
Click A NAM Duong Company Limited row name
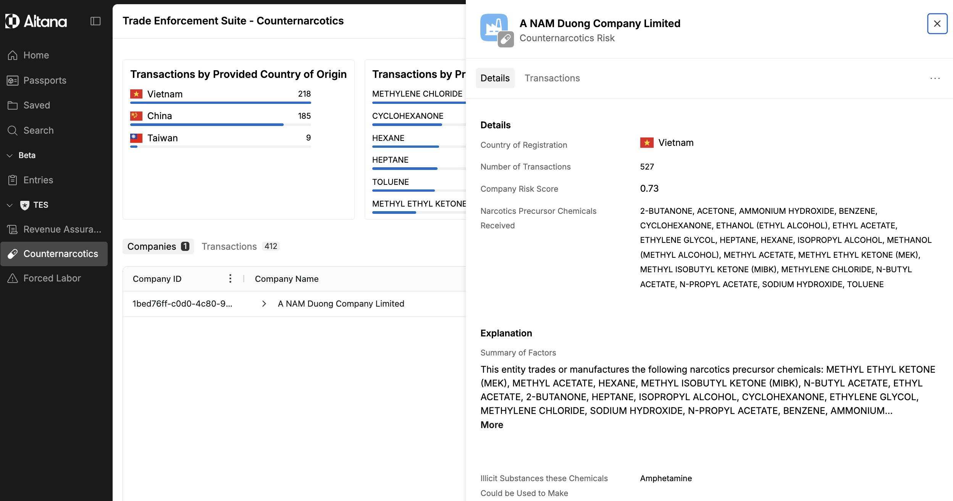pyautogui.click(x=341, y=304)
